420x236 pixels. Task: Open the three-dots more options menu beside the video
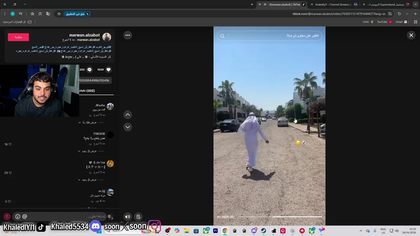point(128,35)
